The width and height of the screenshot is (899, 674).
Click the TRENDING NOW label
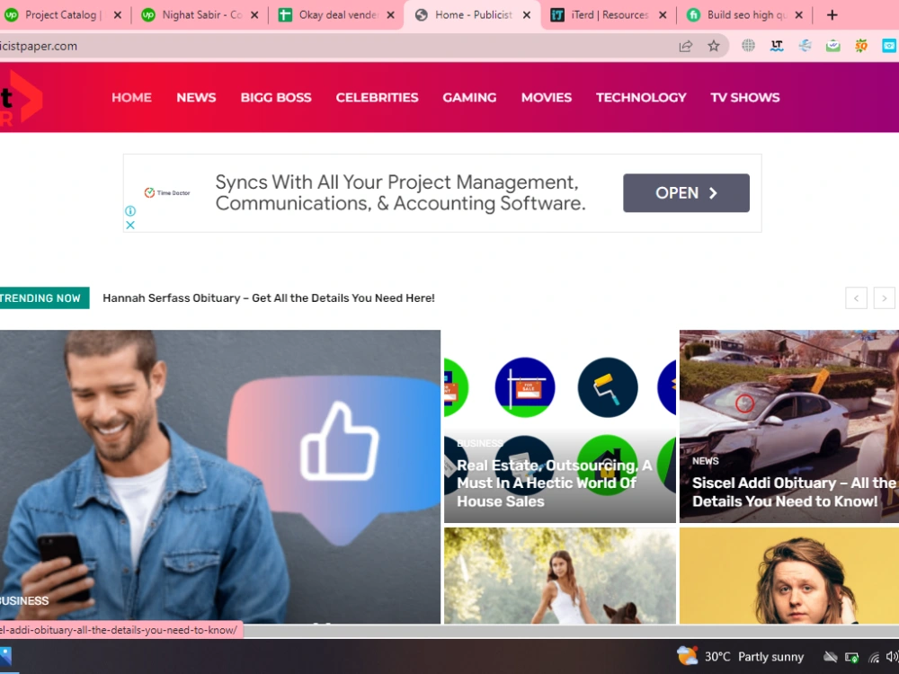pos(44,298)
